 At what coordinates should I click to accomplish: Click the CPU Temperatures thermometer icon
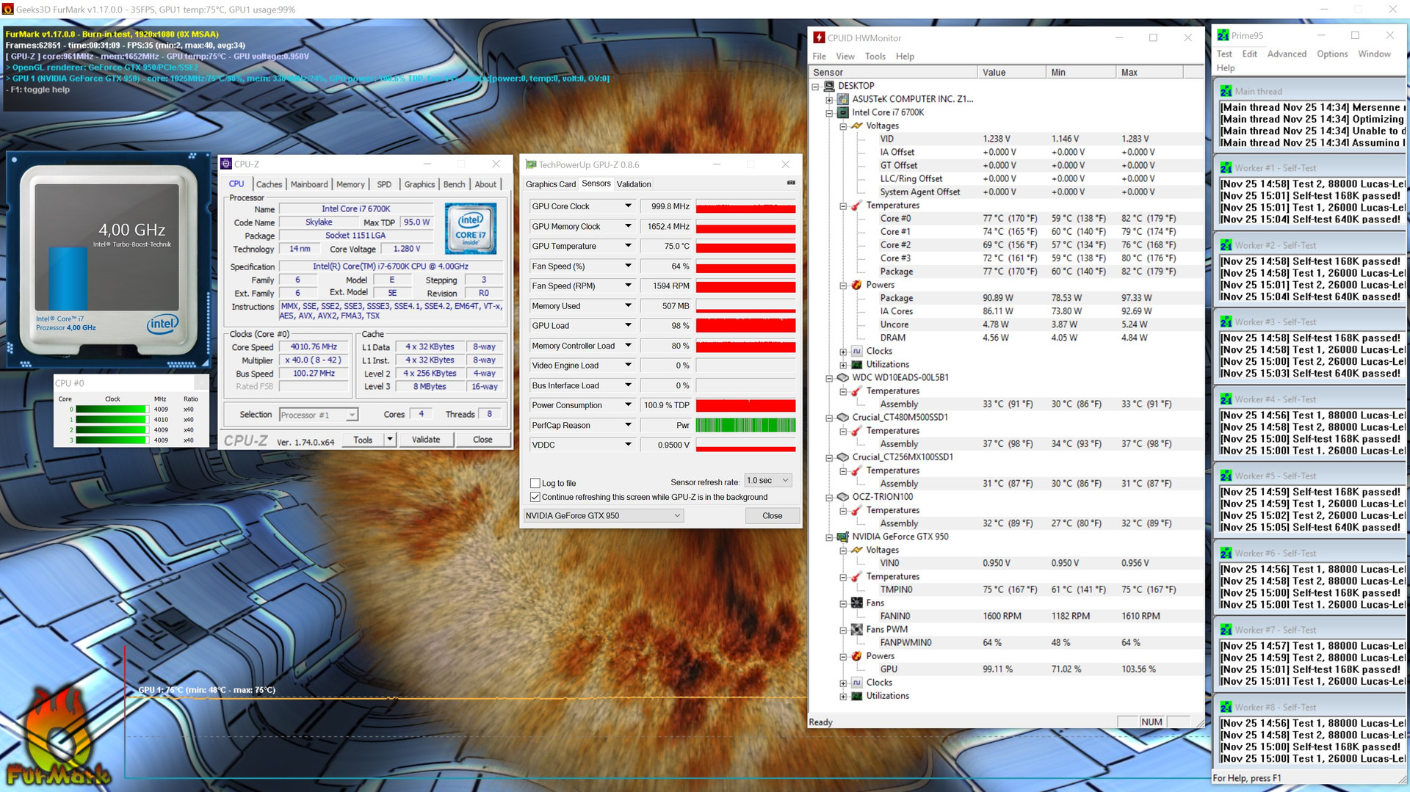(x=856, y=206)
